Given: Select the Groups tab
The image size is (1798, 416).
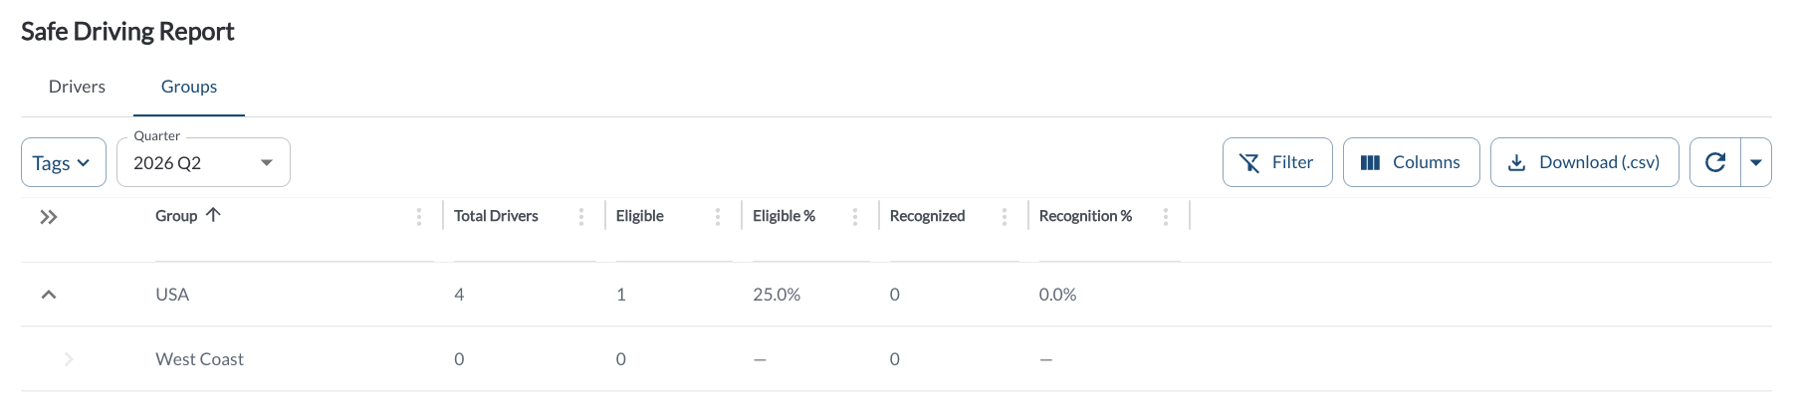Looking at the screenshot, I should click(x=189, y=87).
